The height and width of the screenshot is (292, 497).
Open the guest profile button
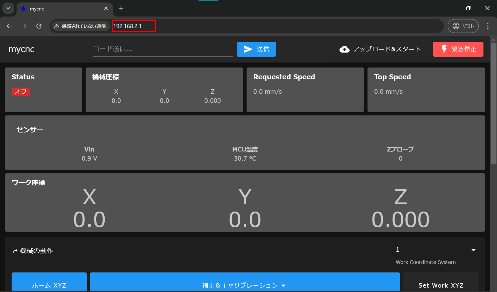(463, 26)
